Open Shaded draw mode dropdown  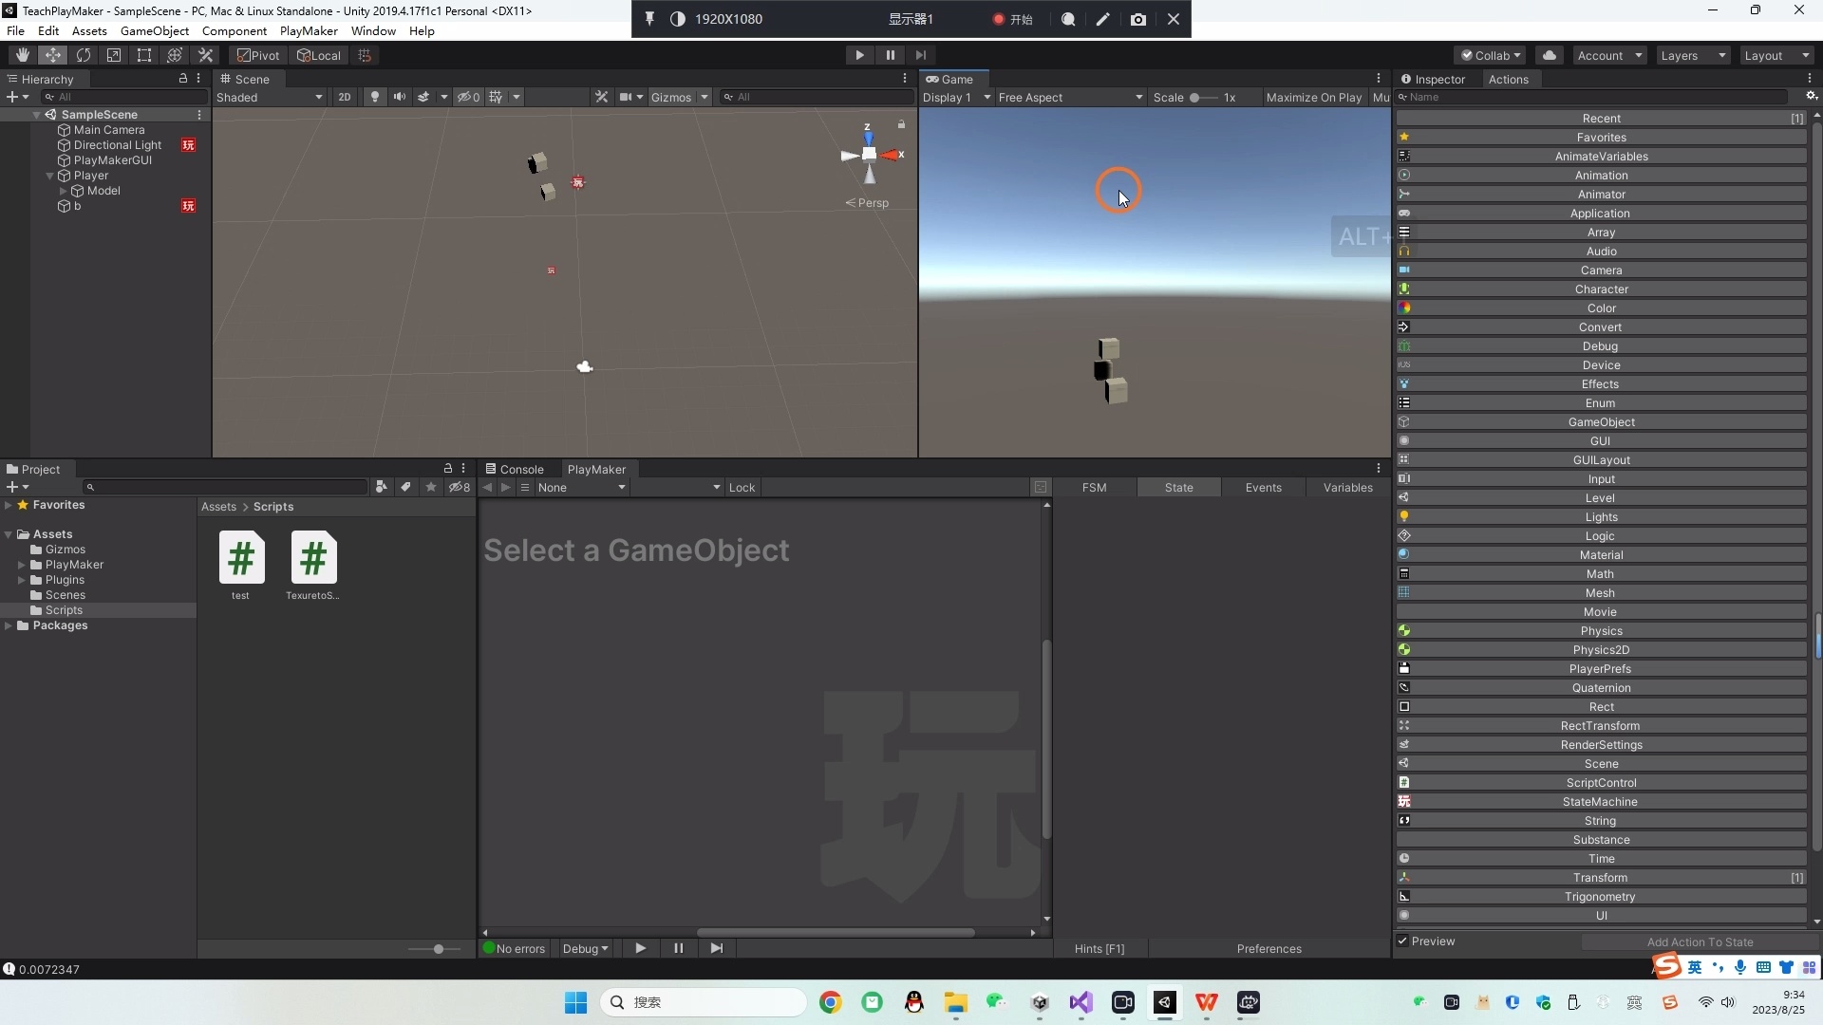point(270,97)
